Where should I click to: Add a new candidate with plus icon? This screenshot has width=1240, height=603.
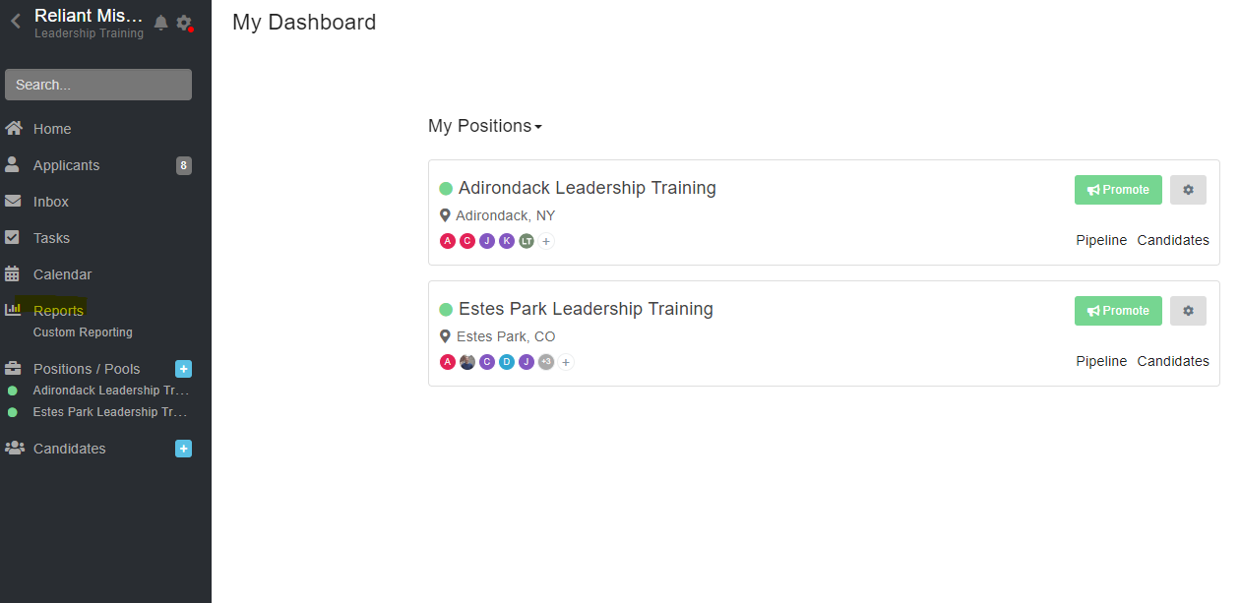pyautogui.click(x=183, y=449)
